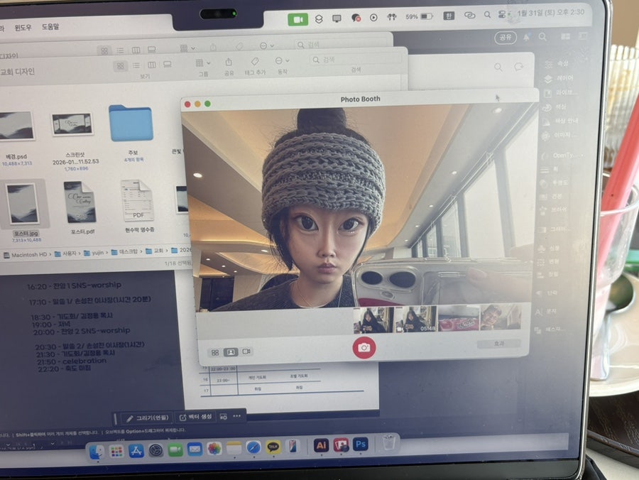The width and height of the screenshot is (639, 480).
Task: Switch Photo Booth to movie clip mode
Action: pos(246,351)
